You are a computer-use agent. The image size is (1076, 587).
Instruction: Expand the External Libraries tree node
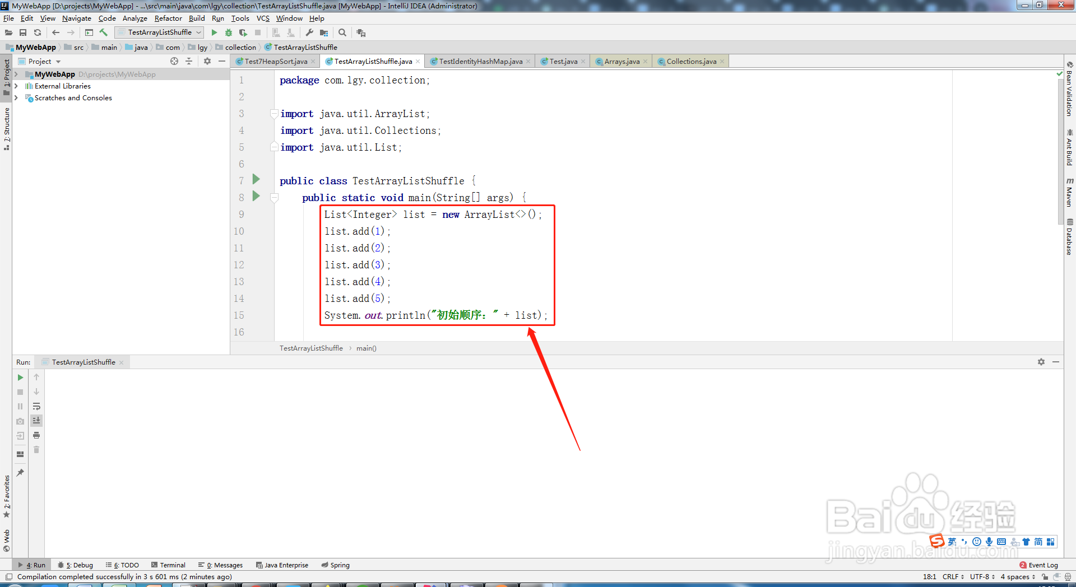coord(16,86)
